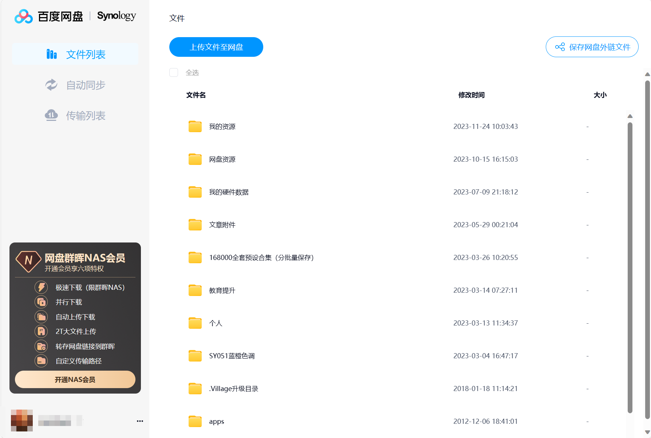Click the 文件 breadcrumb label

click(177, 18)
